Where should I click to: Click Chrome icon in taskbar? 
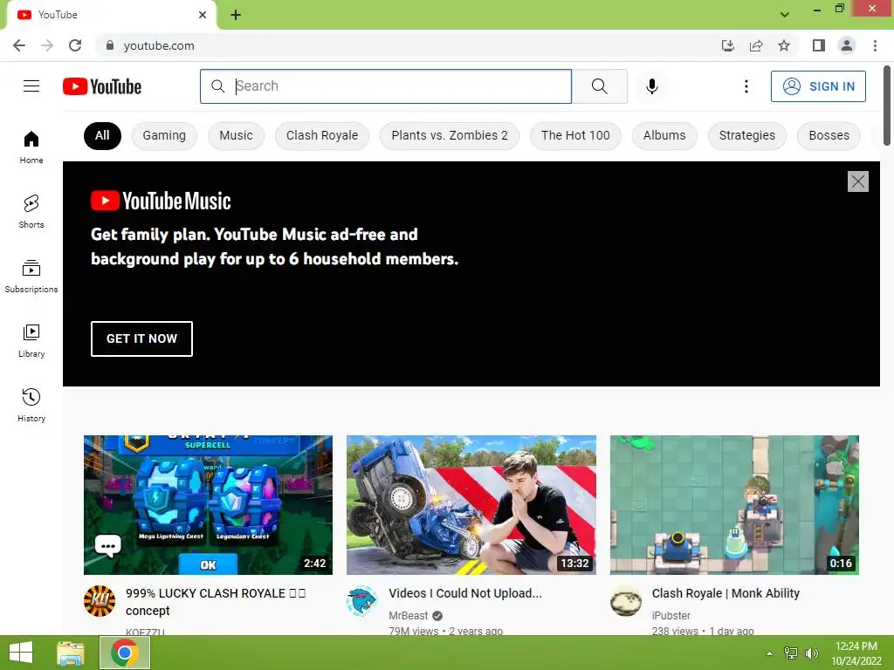pos(125,653)
